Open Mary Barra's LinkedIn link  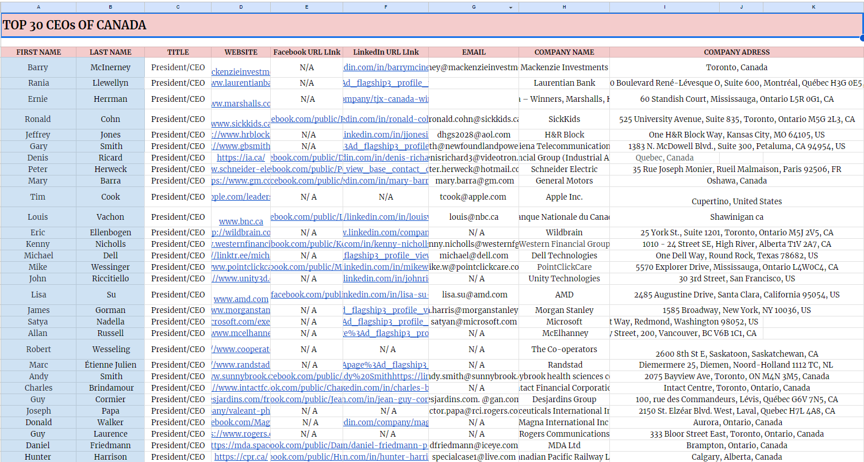pos(386,181)
